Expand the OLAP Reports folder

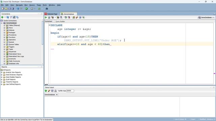pyautogui.click(x=1, y=80)
